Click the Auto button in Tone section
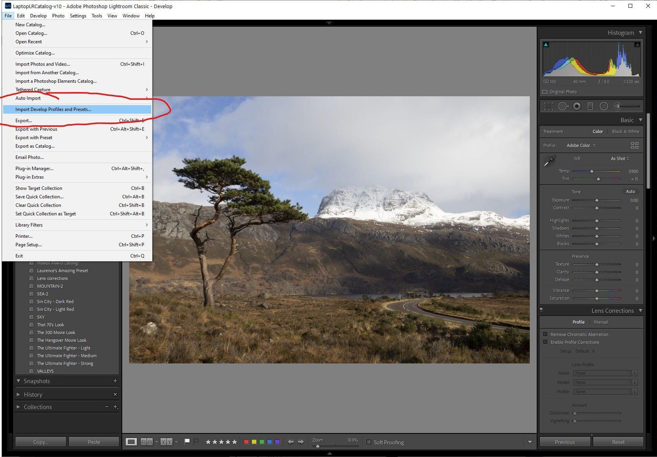 click(630, 191)
